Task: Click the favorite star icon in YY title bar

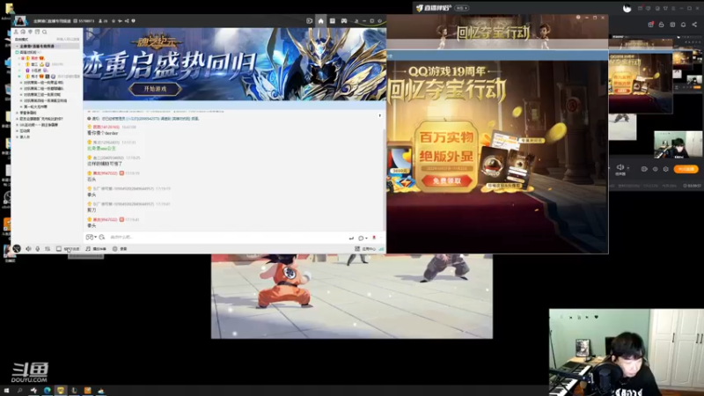Action: point(114,20)
